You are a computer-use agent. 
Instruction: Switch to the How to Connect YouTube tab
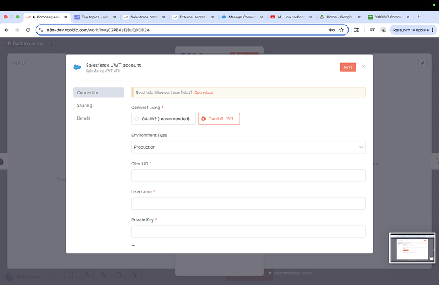click(x=291, y=17)
